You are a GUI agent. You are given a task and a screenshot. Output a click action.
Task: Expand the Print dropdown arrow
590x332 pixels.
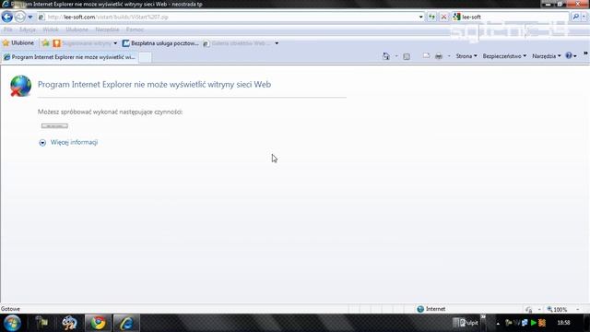(449, 56)
